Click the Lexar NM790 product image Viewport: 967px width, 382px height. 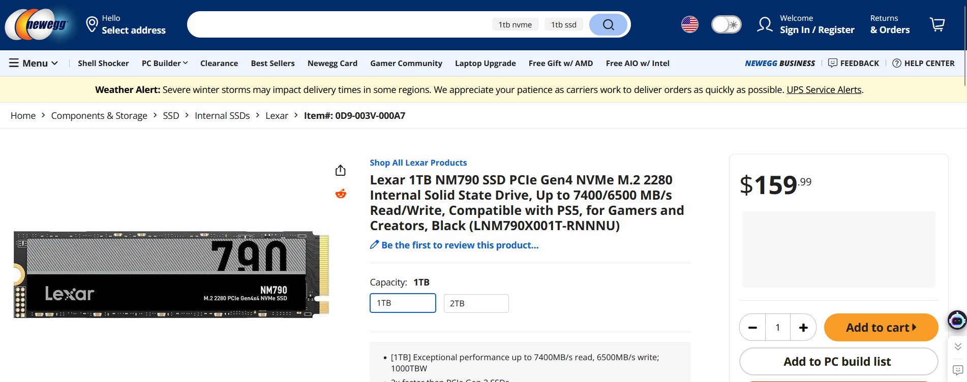pyautogui.click(x=171, y=275)
